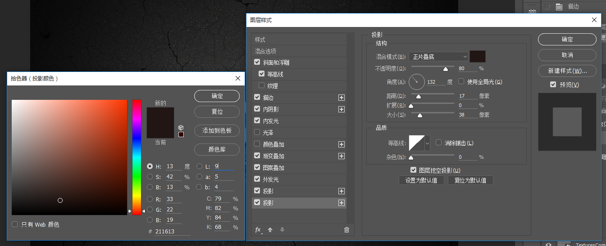Select the 图案叠加 effect row
This screenshot has height=246, width=606.
299,168
